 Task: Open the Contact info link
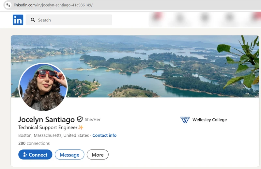[104, 135]
